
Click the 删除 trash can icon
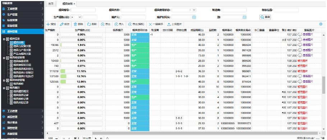click(x=75, y=24)
